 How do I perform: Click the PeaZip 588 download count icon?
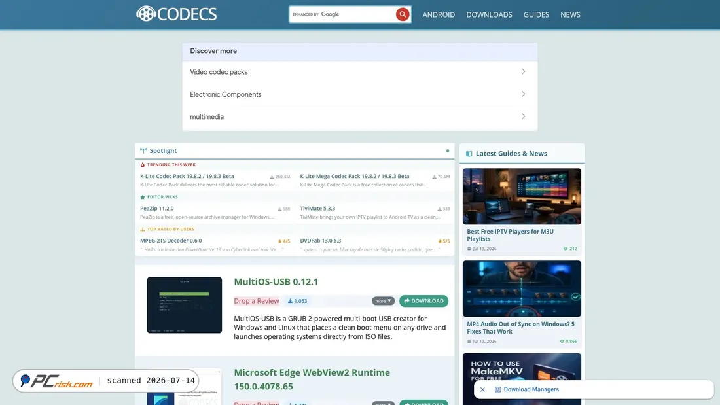279,209
